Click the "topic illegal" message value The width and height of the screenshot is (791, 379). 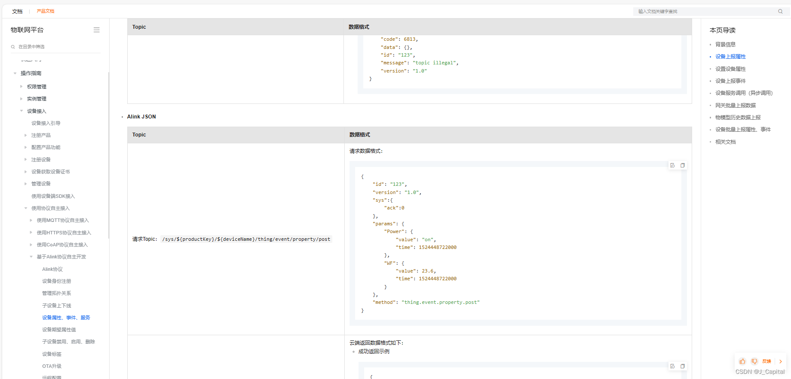[434, 63]
